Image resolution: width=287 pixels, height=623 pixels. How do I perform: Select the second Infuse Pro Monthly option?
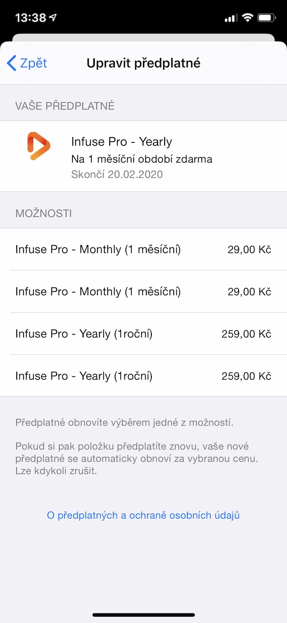143,292
